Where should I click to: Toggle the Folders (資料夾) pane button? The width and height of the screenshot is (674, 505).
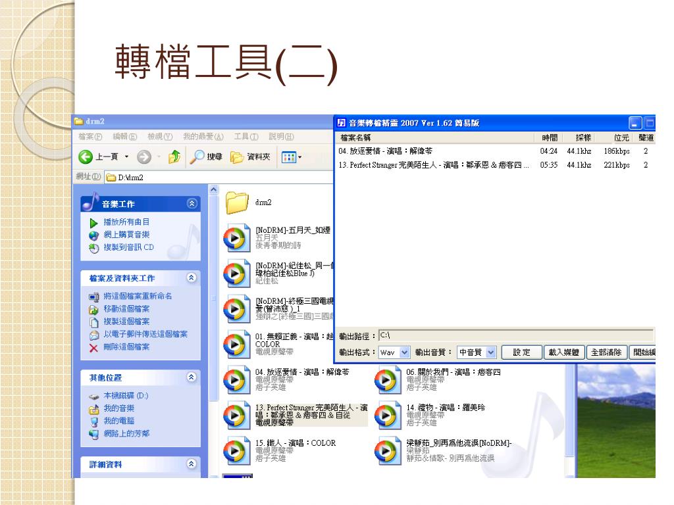point(250,157)
